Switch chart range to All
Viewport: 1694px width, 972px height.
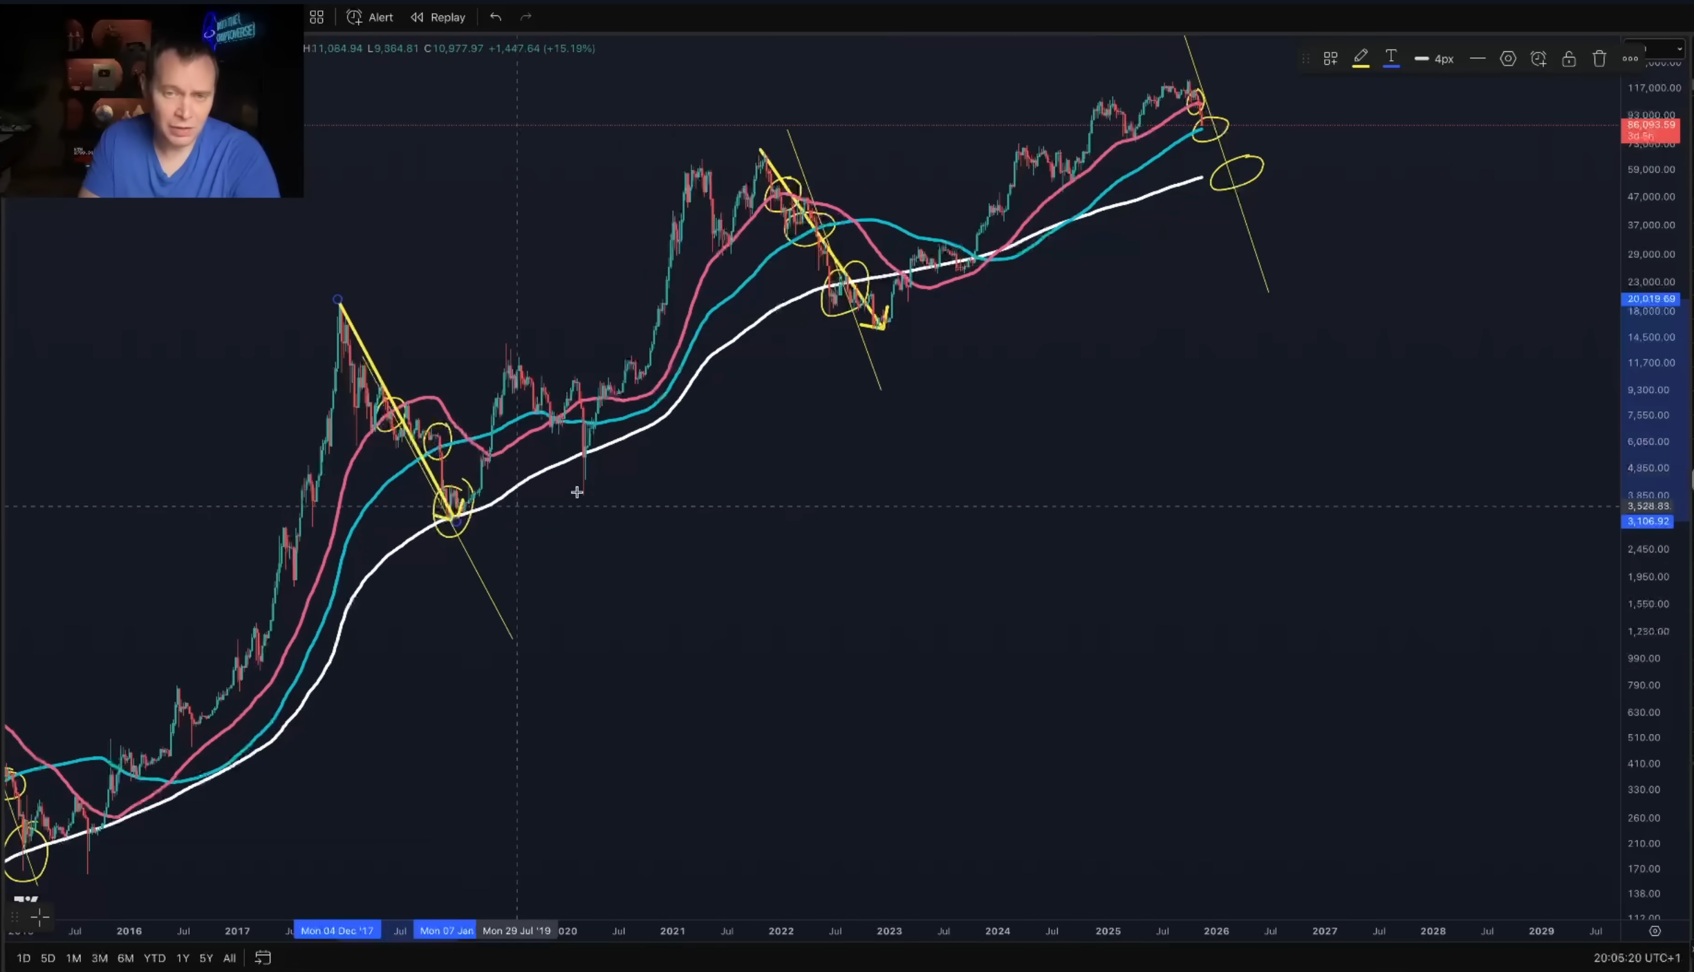click(x=230, y=958)
